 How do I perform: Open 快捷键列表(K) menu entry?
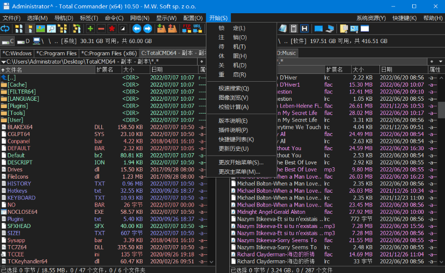[241, 139]
